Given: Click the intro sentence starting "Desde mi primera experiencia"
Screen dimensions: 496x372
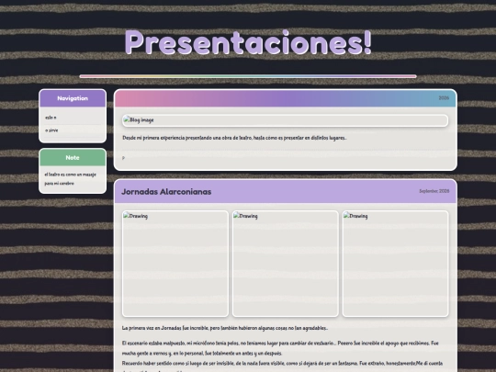Looking at the screenshot, I should [x=234, y=138].
